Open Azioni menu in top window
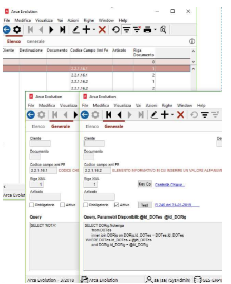This screenshot has width=231, height=284. pyautogui.click(x=73, y=20)
